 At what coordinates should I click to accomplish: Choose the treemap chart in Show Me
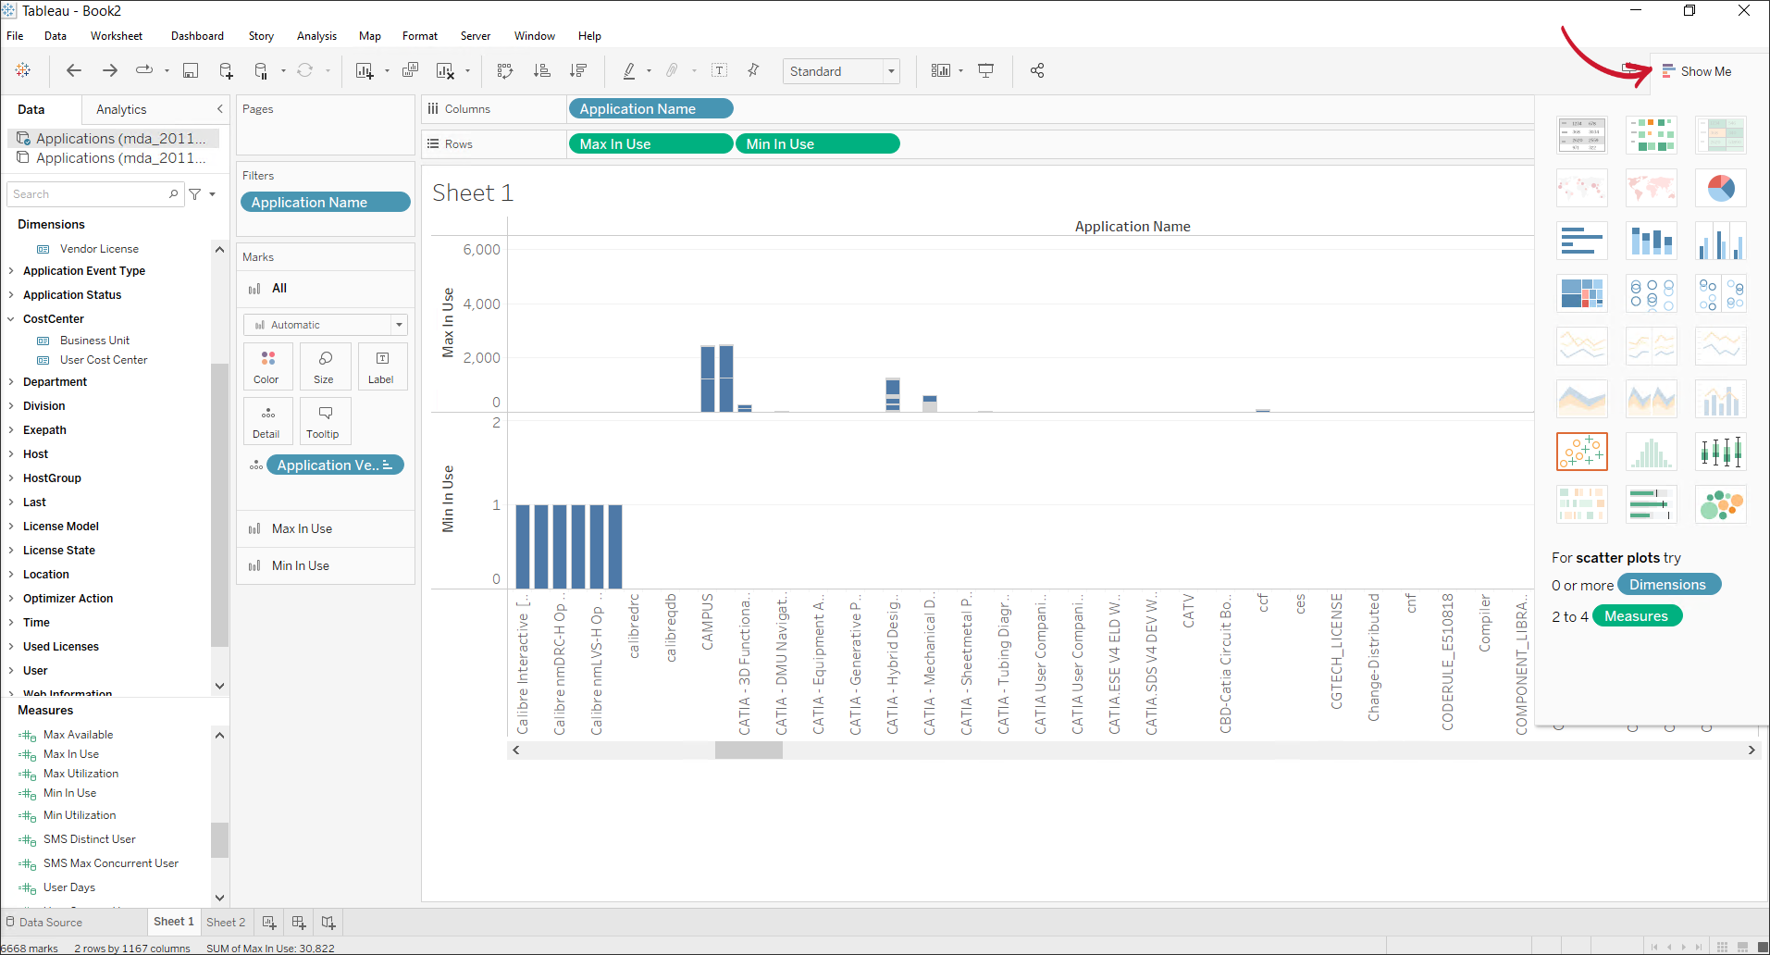coord(1582,293)
